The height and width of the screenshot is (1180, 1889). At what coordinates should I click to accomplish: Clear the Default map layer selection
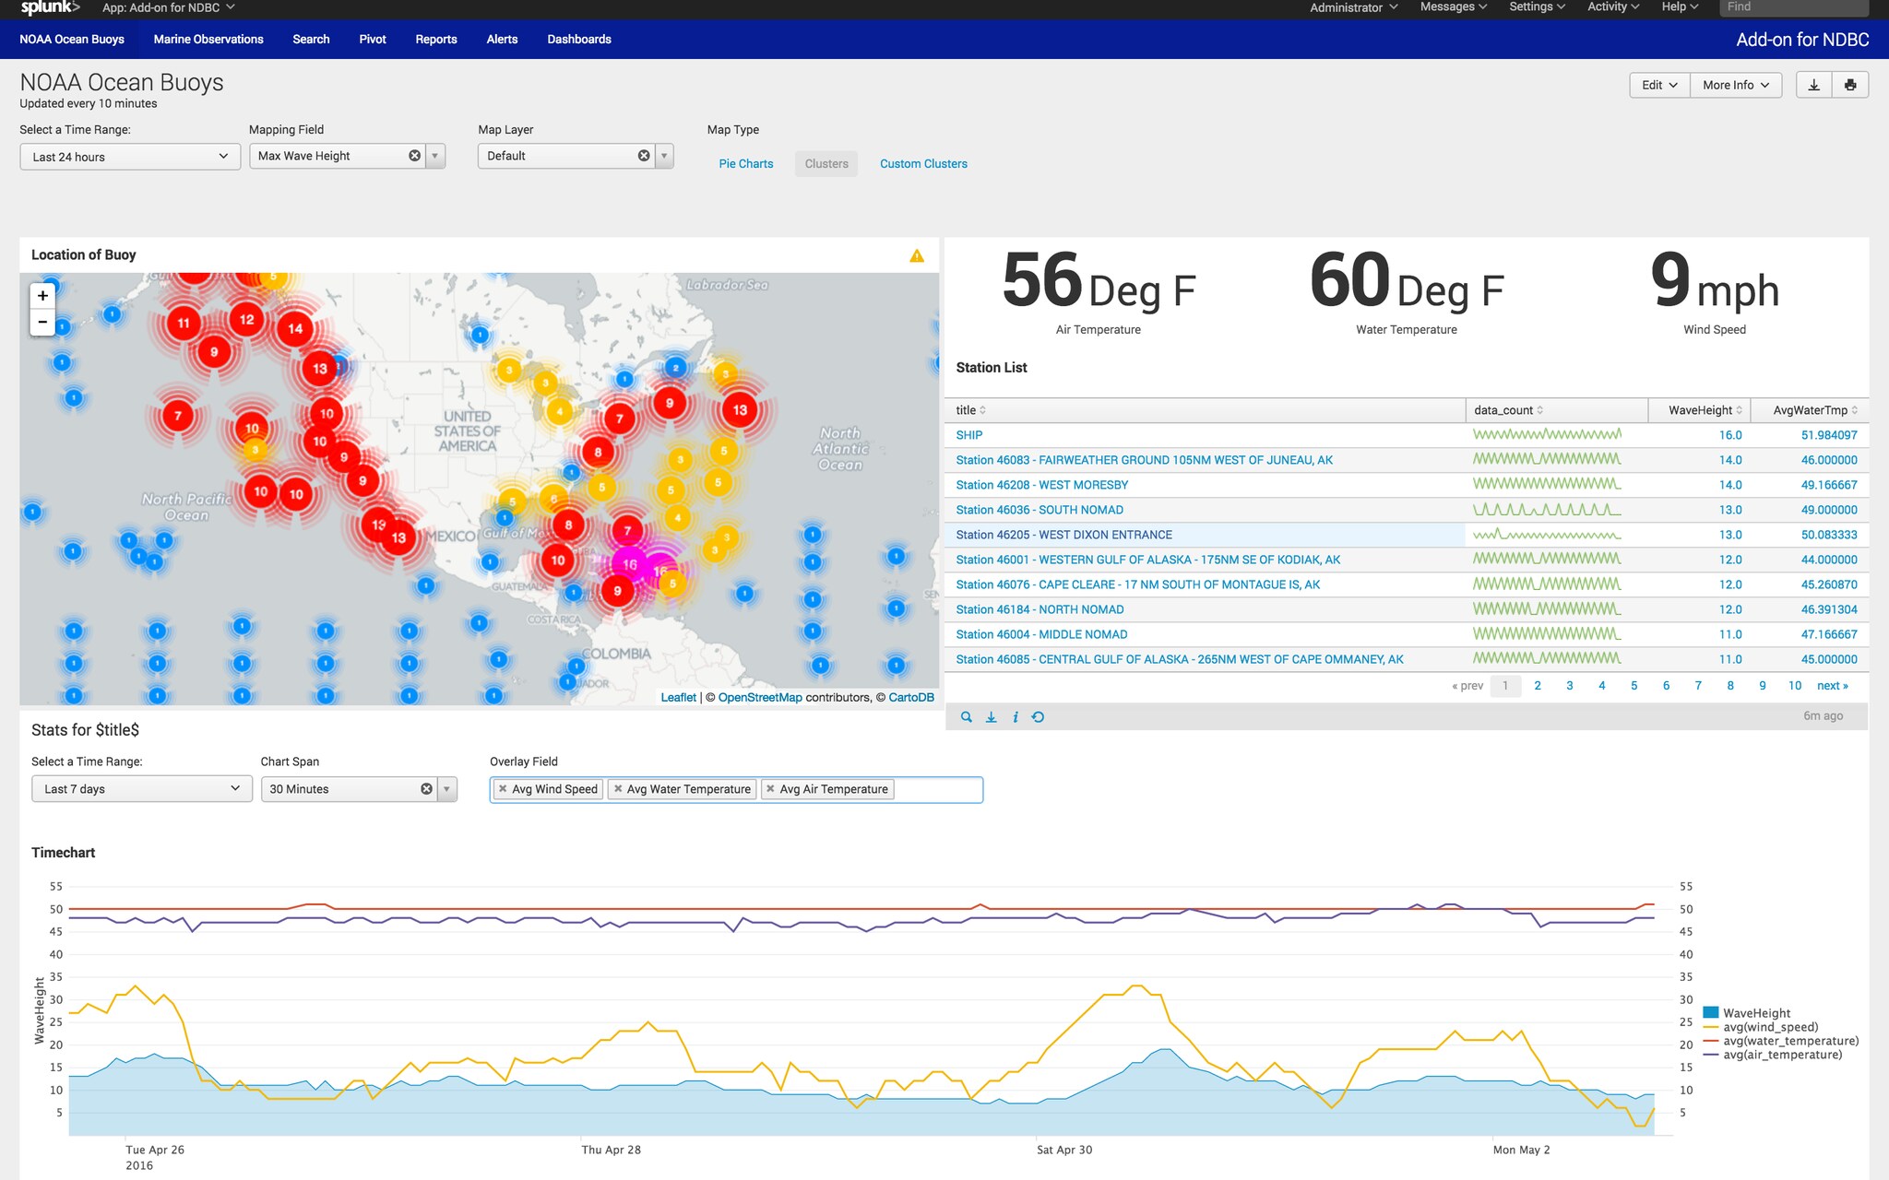pyautogui.click(x=644, y=156)
